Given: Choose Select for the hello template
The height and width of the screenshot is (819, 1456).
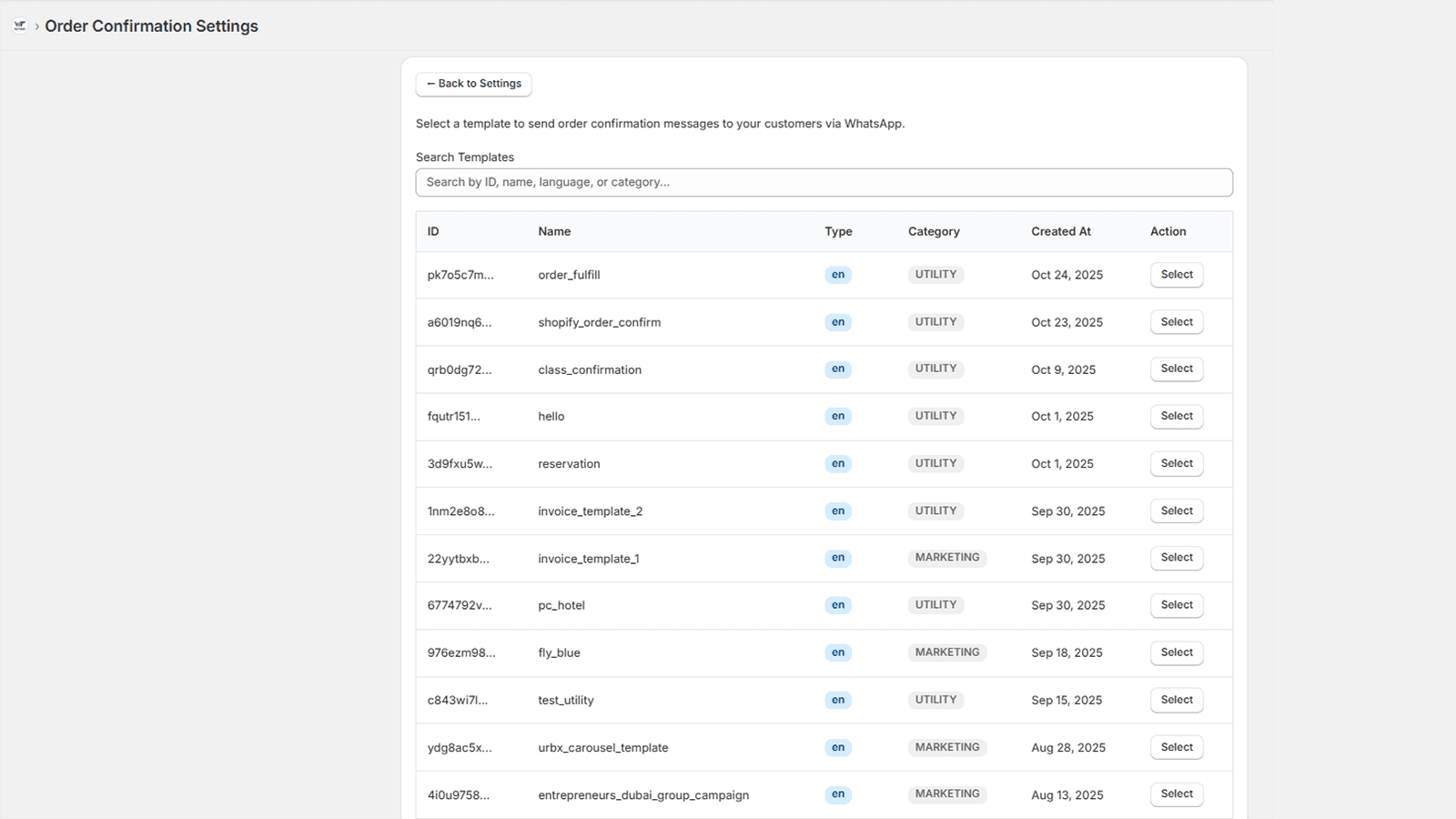Looking at the screenshot, I should (x=1177, y=416).
